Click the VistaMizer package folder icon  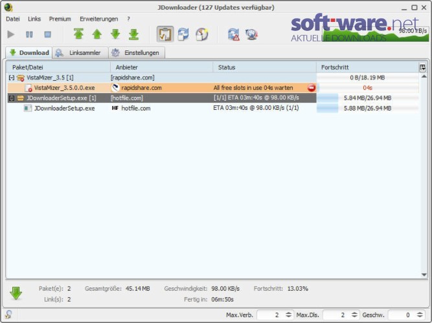pyautogui.click(x=20, y=78)
